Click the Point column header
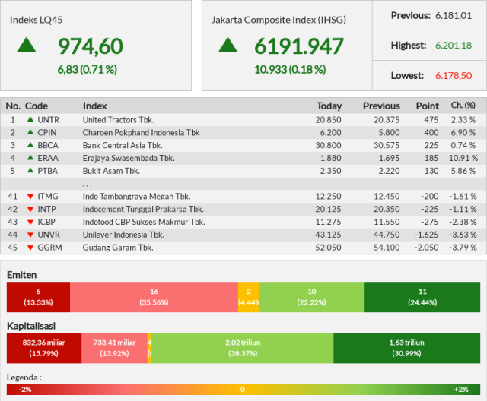 coord(428,106)
